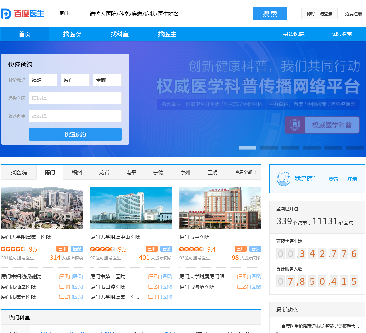Click the doctor avatar icon beside 我是医生
366x333 pixels.
tap(283, 179)
